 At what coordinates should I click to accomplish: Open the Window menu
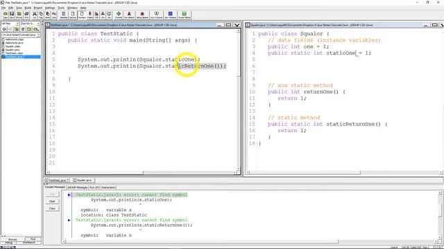click(x=72, y=8)
